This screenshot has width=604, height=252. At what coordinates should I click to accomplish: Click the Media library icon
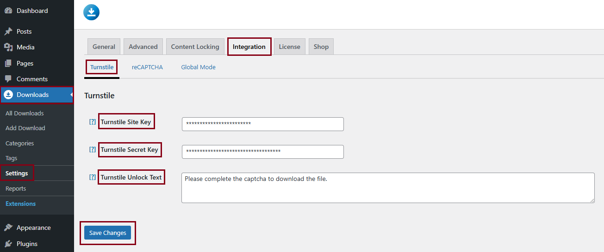pyautogui.click(x=8, y=47)
